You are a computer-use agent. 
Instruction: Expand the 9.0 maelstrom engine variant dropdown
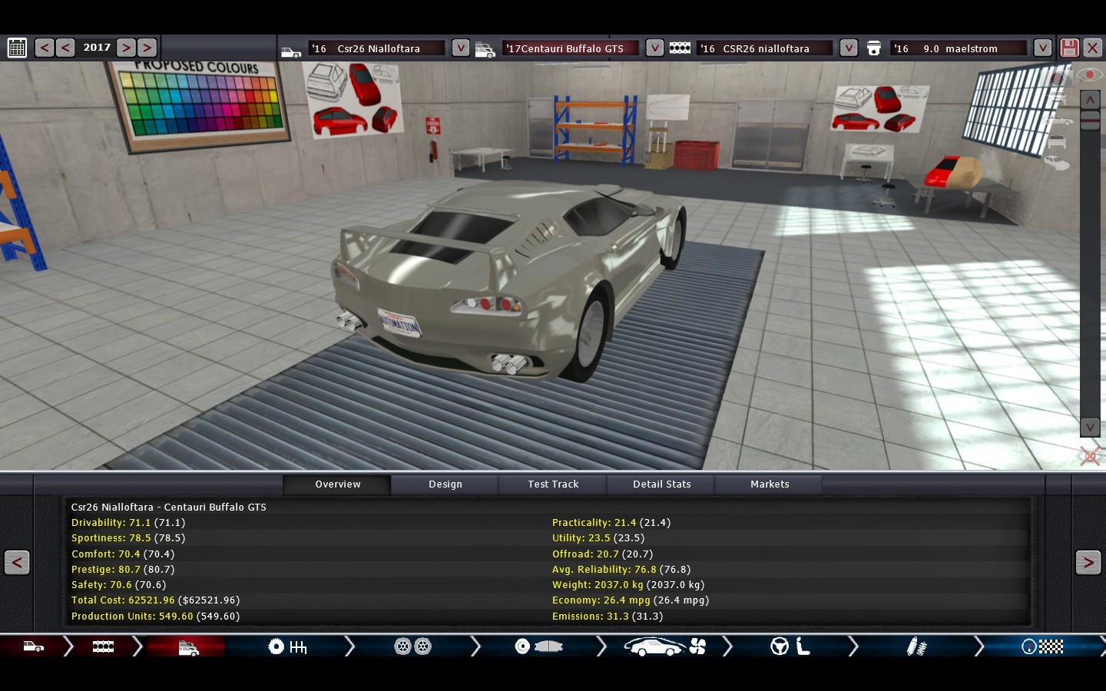(1042, 48)
